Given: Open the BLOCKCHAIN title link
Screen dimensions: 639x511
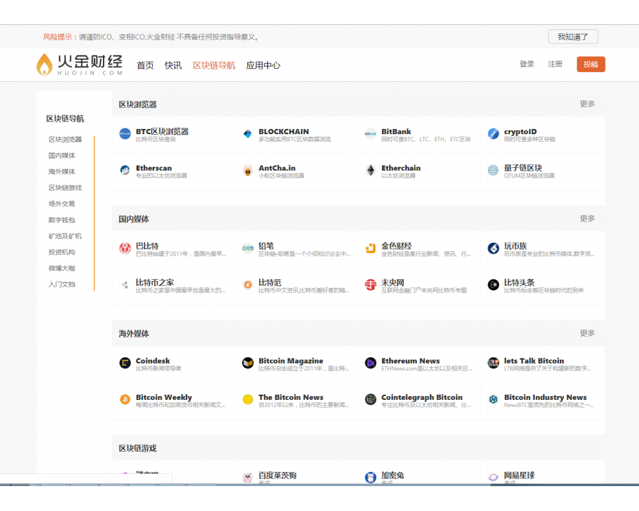Looking at the screenshot, I should point(284,132).
